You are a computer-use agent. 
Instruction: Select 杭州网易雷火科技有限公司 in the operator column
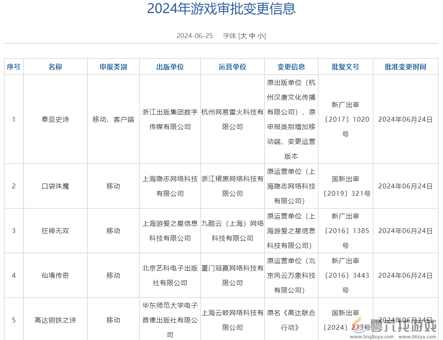tap(232, 119)
